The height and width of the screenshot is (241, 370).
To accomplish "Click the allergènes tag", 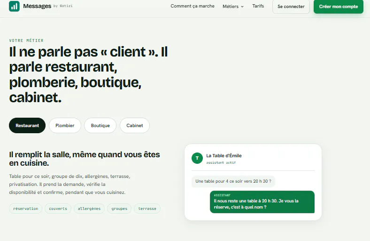I will coord(89,209).
